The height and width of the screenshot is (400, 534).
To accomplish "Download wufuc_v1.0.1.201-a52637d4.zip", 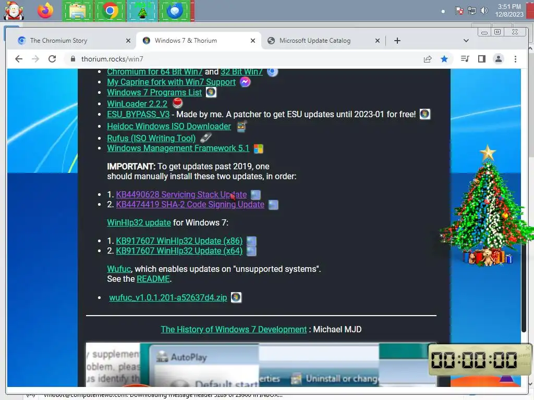I will [168, 297].
